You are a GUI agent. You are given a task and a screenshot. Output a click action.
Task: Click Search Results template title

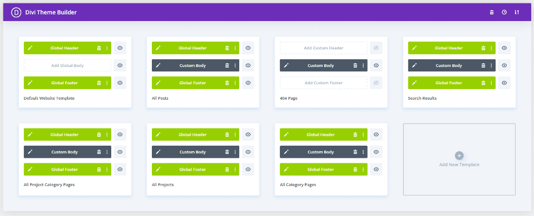coord(422,99)
